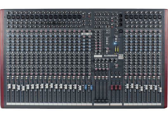Click the left main LED level meter
Screen dimensions: 168x117
click(x=115, y=49)
